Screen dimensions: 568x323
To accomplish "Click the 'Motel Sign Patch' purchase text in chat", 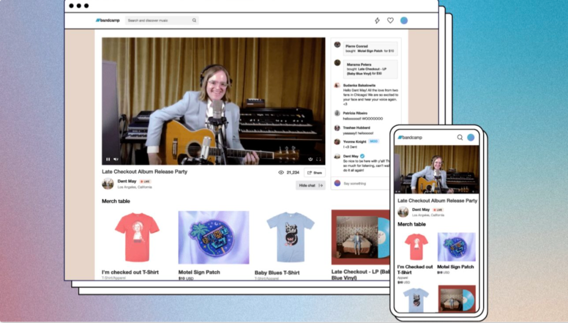I will point(370,51).
